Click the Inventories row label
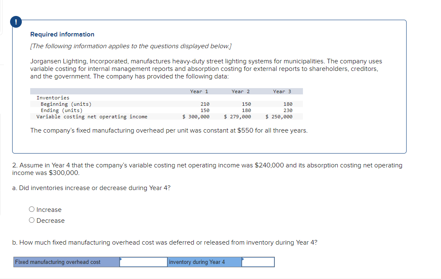 coord(53,98)
